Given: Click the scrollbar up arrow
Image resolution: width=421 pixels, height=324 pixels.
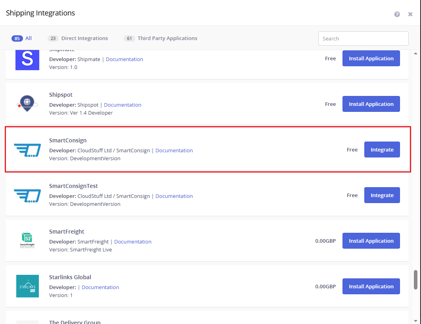Looking at the screenshot, I should [415, 54].
